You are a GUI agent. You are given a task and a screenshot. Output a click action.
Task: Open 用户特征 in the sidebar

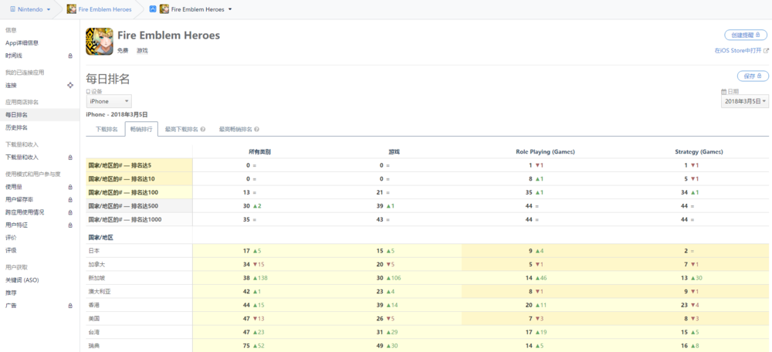pyautogui.click(x=16, y=225)
